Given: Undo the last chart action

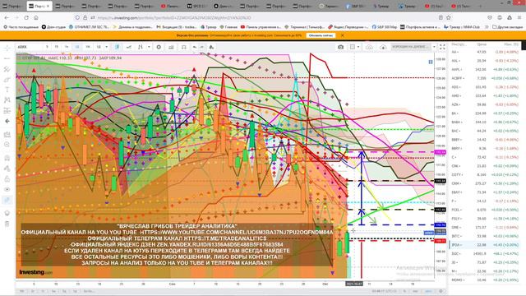Looking at the screenshot, I should coord(195,47).
